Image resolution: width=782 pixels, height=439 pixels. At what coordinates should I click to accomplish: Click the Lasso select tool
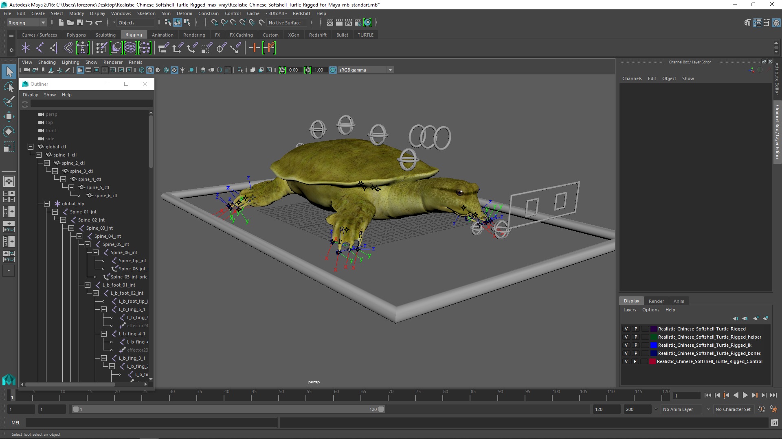(x=9, y=87)
